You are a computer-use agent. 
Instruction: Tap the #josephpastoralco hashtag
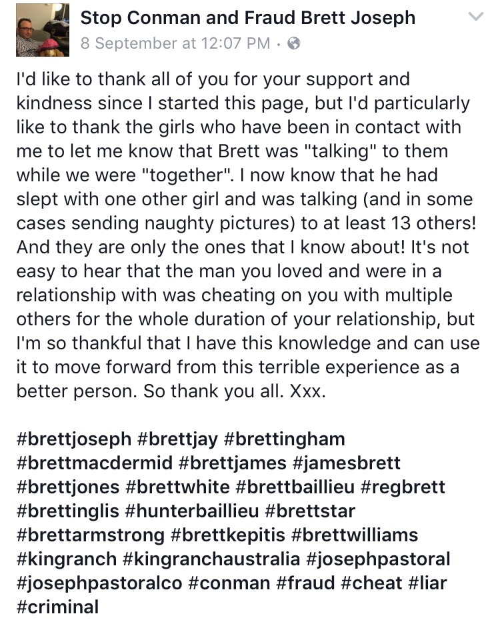click(98, 583)
